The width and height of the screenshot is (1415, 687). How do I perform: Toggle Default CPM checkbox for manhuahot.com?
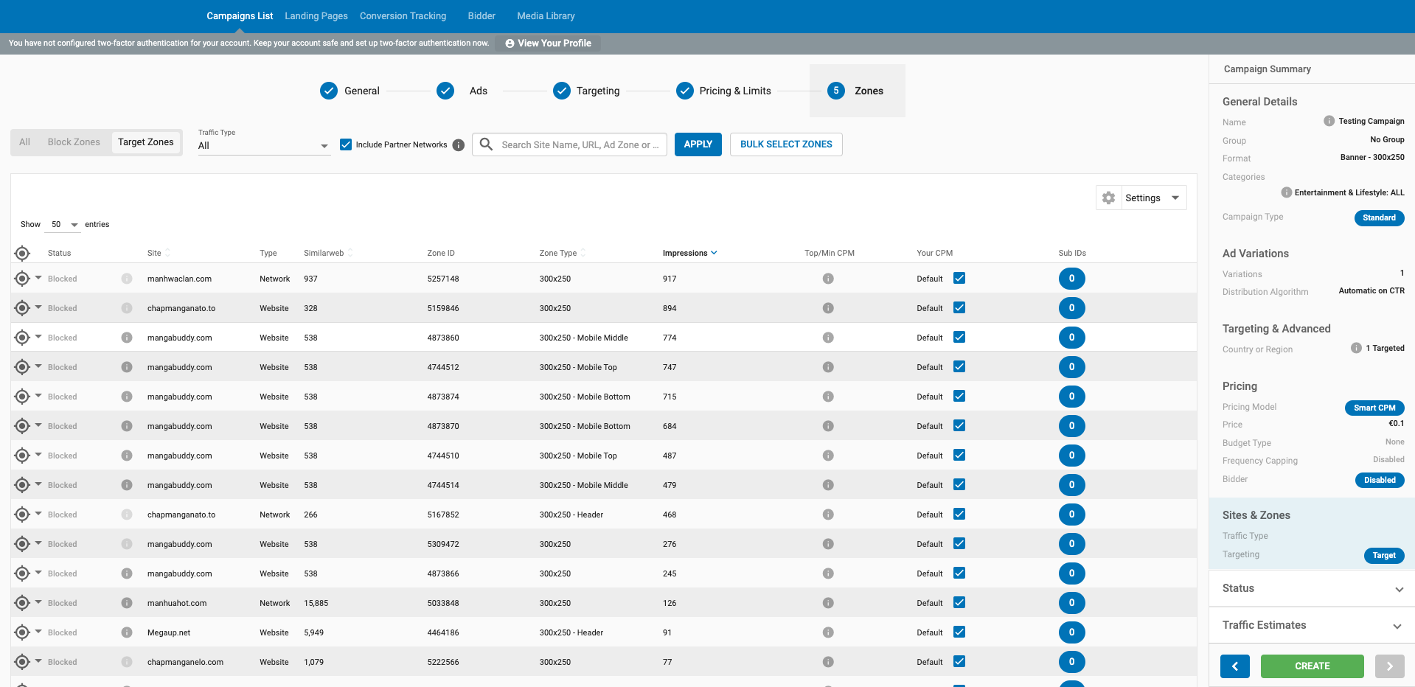point(959,603)
